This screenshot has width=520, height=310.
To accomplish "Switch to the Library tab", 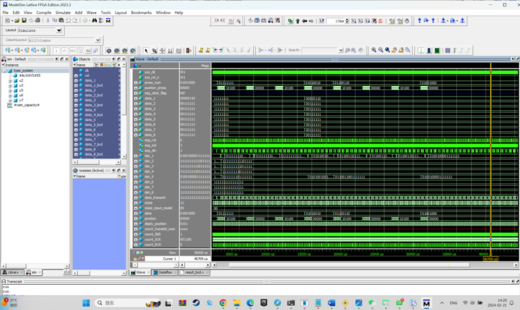I will pos(12,272).
